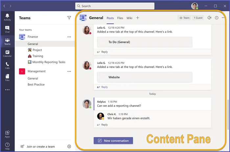This screenshot has height=152, width=230.
Task: Click the Search input field
Action: [x=115, y=6]
